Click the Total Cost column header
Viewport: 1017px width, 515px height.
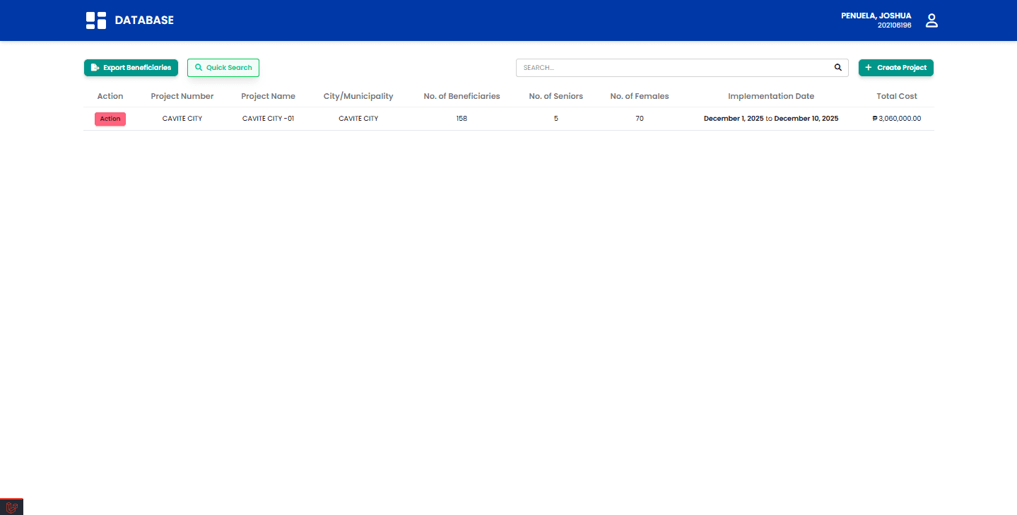897,96
